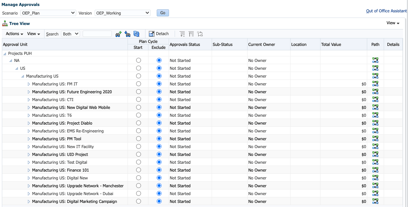
Task: Open the Version dropdown showing OEP_Working
Action: [123, 13]
